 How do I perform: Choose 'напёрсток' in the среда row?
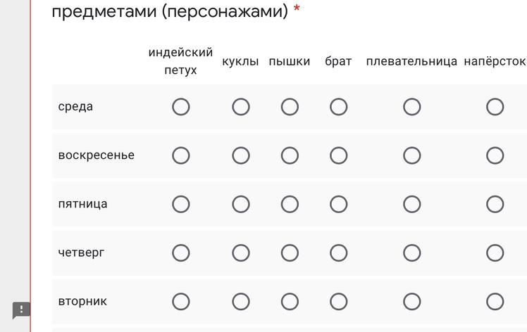point(495,107)
